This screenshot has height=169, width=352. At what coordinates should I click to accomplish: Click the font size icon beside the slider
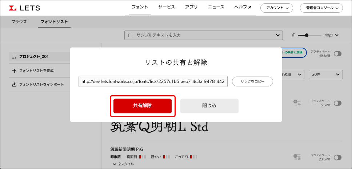tap(293, 35)
